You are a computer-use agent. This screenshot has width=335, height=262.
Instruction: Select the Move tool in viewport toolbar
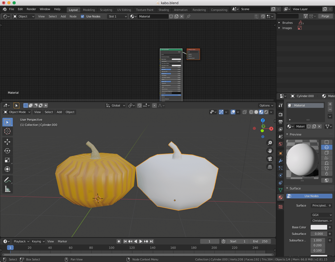[7, 142]
